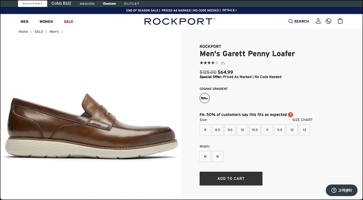Open the user account icon
This screenshot has height=200, width=363.
point(318,21)
